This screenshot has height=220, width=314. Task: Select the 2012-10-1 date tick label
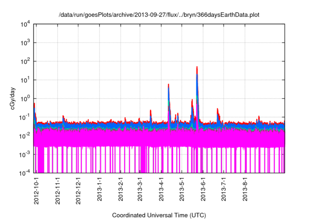[37, 190]
